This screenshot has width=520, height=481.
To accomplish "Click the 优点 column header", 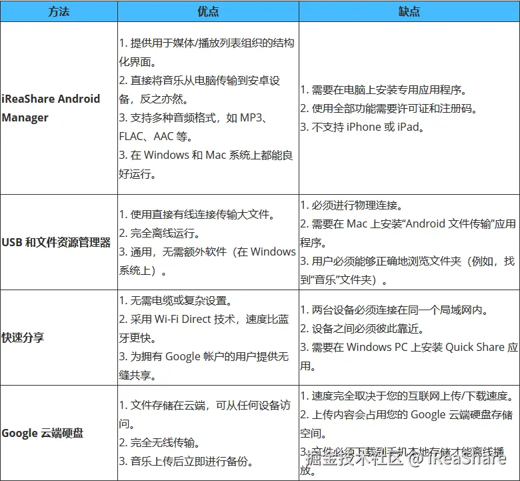I will tap(208, 11).
